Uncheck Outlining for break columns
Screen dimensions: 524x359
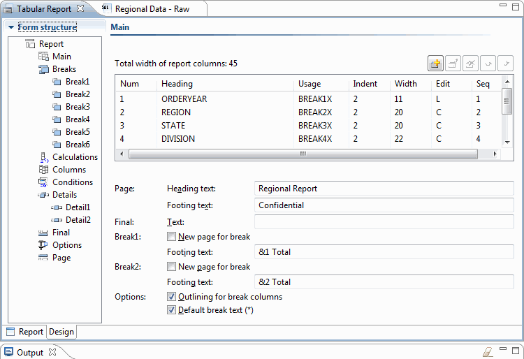click(x=171, y=297)
